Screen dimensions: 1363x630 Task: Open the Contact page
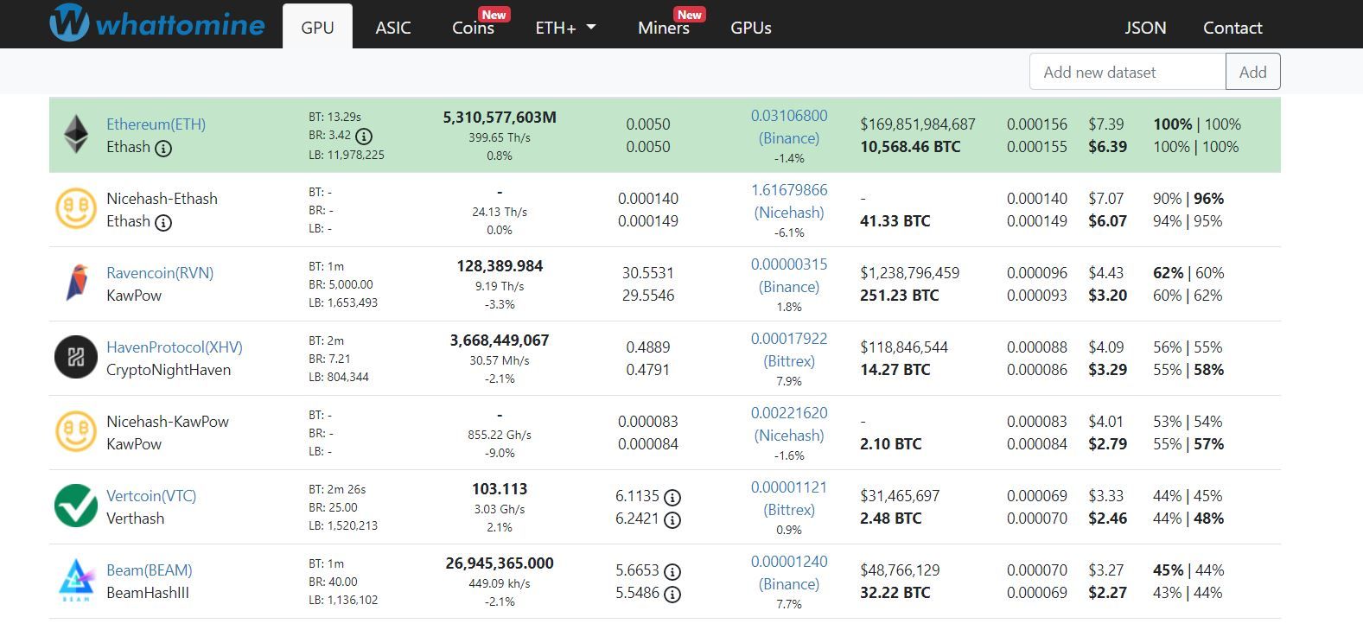[1232, 27]
